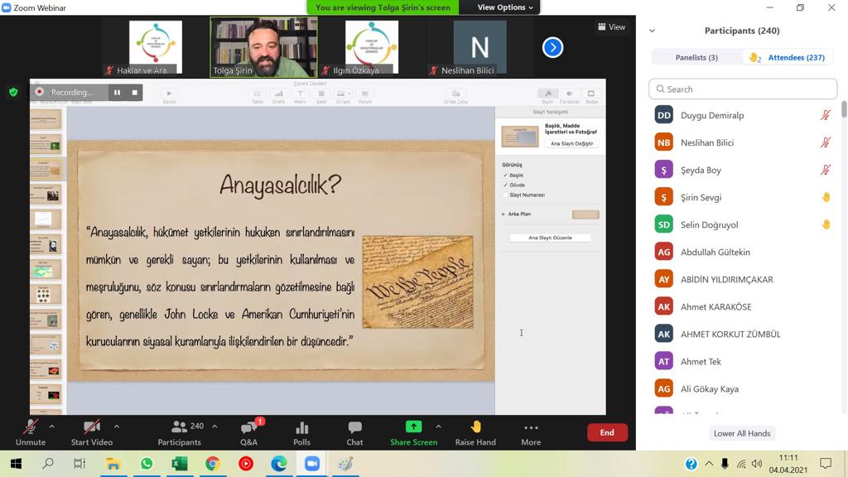The height and width of the screenshot is (477, 848).
Task: Click Raise Hand in the toolbar
Action: [x=475, y=432]
